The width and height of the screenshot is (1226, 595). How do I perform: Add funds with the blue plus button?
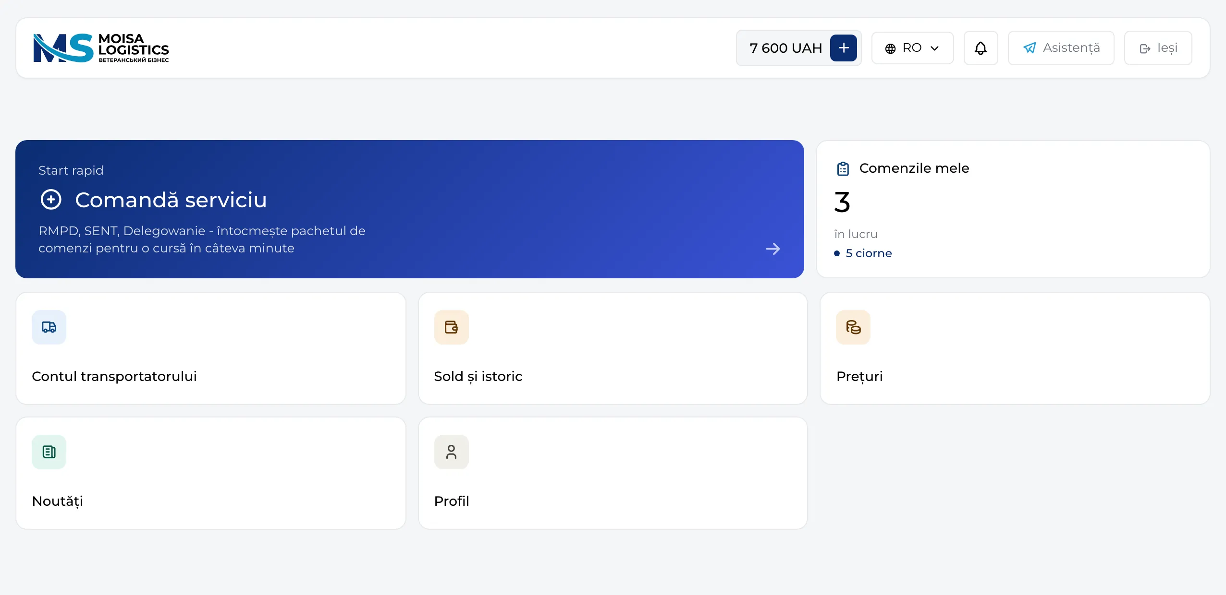pyautogui.click(x=843, y=48)
